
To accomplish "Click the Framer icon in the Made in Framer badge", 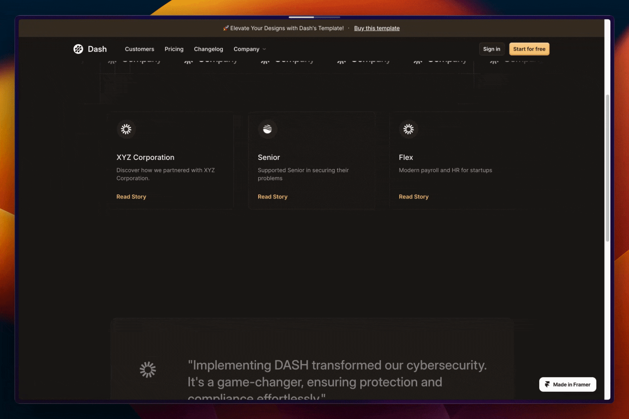I will (x=547, y=384).
